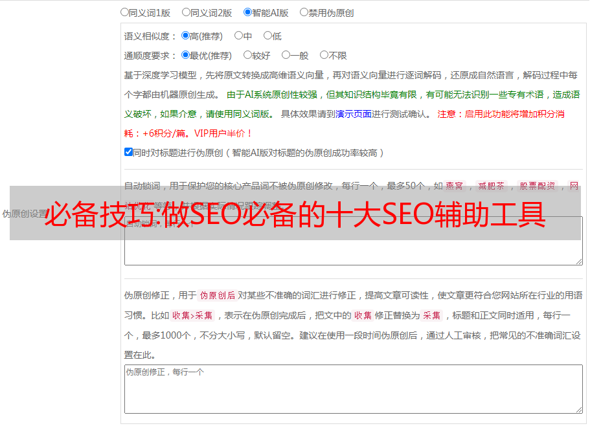590x426 pixels.
Task: Click inside the 伪原创修正 text area
Action: click(x=354, y=389)
